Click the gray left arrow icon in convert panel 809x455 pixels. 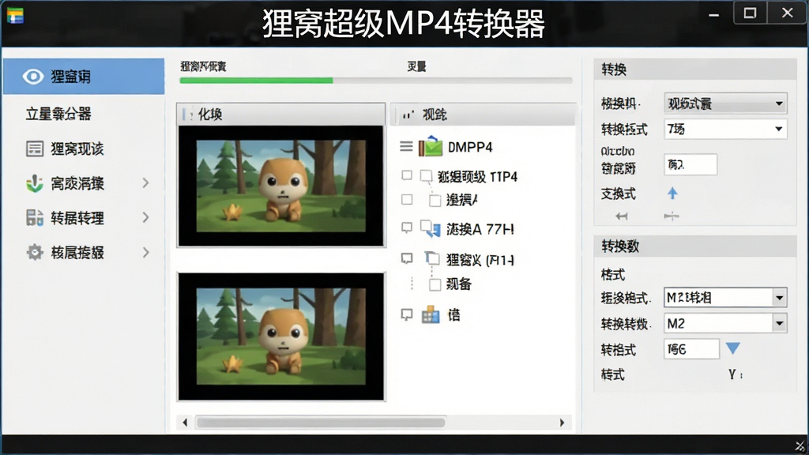coord(622,216)
